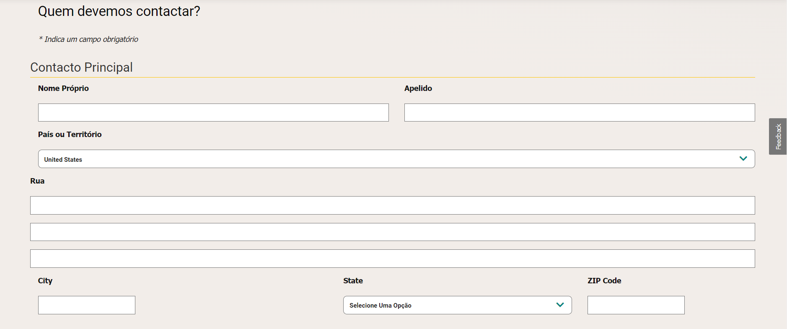Focus the City input field
The image size is (787, 329).
pos(87,305)
